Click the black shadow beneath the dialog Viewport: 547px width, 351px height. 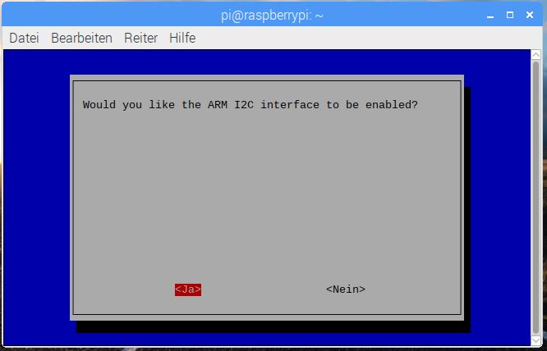pos(271,326)
